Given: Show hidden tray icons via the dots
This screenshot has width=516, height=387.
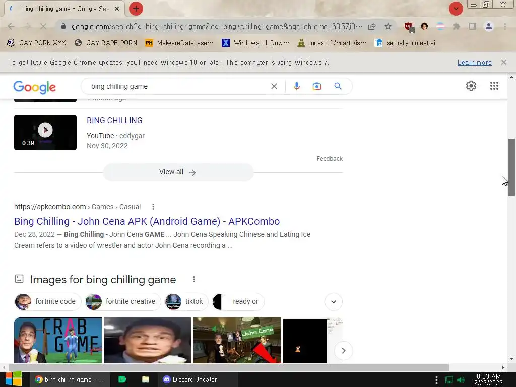Looking at the screenshot, I should point(436,380).
